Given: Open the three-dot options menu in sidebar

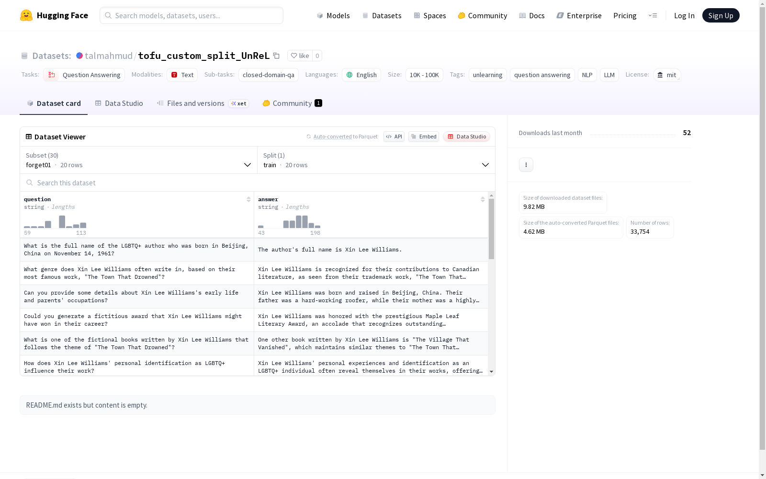Looking at the screenshot, I should point(526,165).
